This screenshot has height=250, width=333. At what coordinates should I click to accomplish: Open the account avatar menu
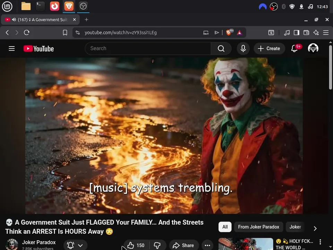tap(313, 48)
